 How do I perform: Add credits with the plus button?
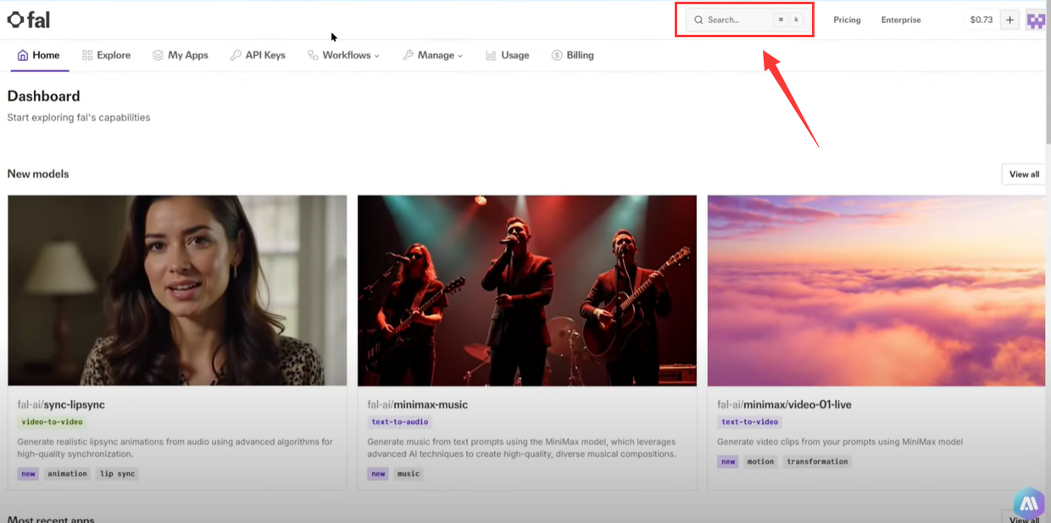pyautogui.click(x=1009, y=19)
